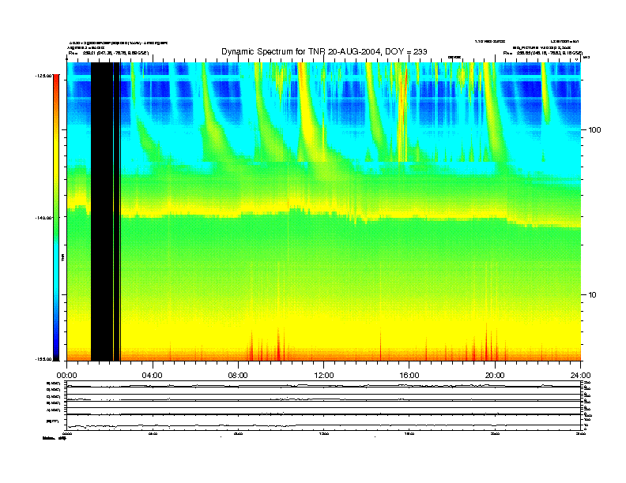Screen dimensions: 626x483
Task: Click the "00:00" time axis label
Action: point(66,376)
